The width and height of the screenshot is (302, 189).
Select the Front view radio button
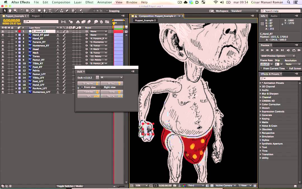82,87
